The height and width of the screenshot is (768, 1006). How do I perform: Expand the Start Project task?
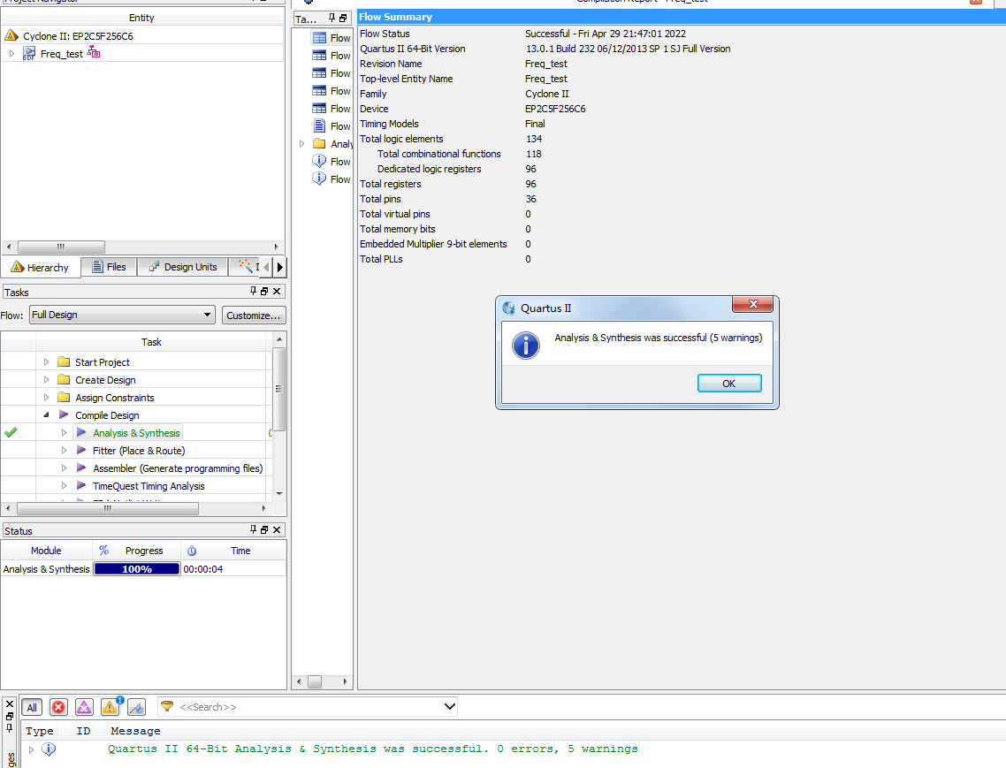(46, 361)
